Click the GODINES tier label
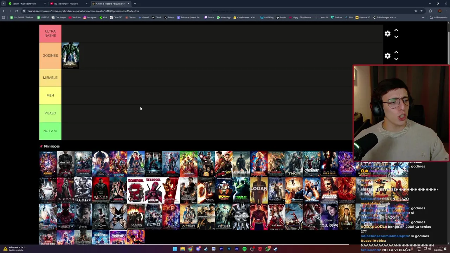The height and width of the screenshot is (253, 450). pyautogui.click(x=50, y=56)
